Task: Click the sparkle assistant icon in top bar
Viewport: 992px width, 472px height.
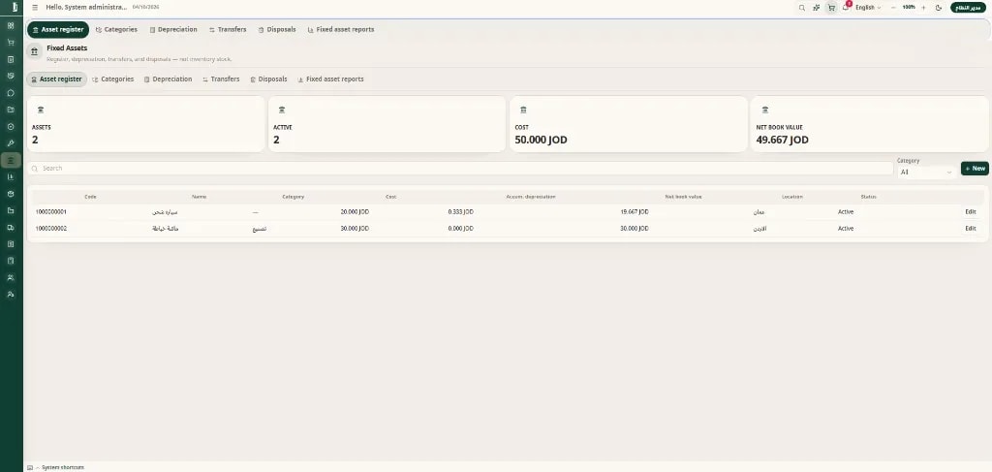Action: pyautogui.click(x=817, y=8)
